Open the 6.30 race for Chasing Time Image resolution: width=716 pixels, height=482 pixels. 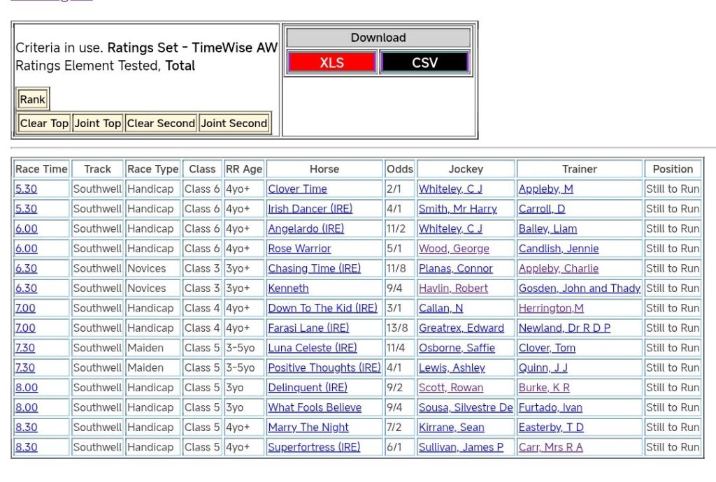[27, 268]
